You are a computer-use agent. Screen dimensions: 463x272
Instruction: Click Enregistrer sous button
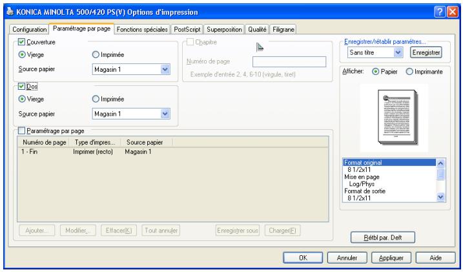pos(238,231)
